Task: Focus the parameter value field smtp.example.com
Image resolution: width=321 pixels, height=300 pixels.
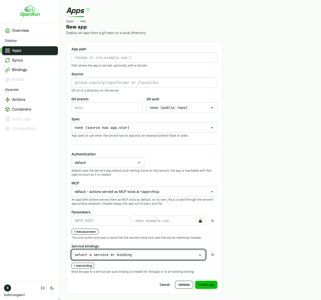Action: pyautogui.click(x=164, y=221)
